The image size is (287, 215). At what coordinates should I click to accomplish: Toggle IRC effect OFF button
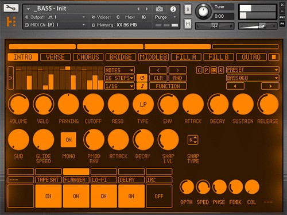(159, 196)
